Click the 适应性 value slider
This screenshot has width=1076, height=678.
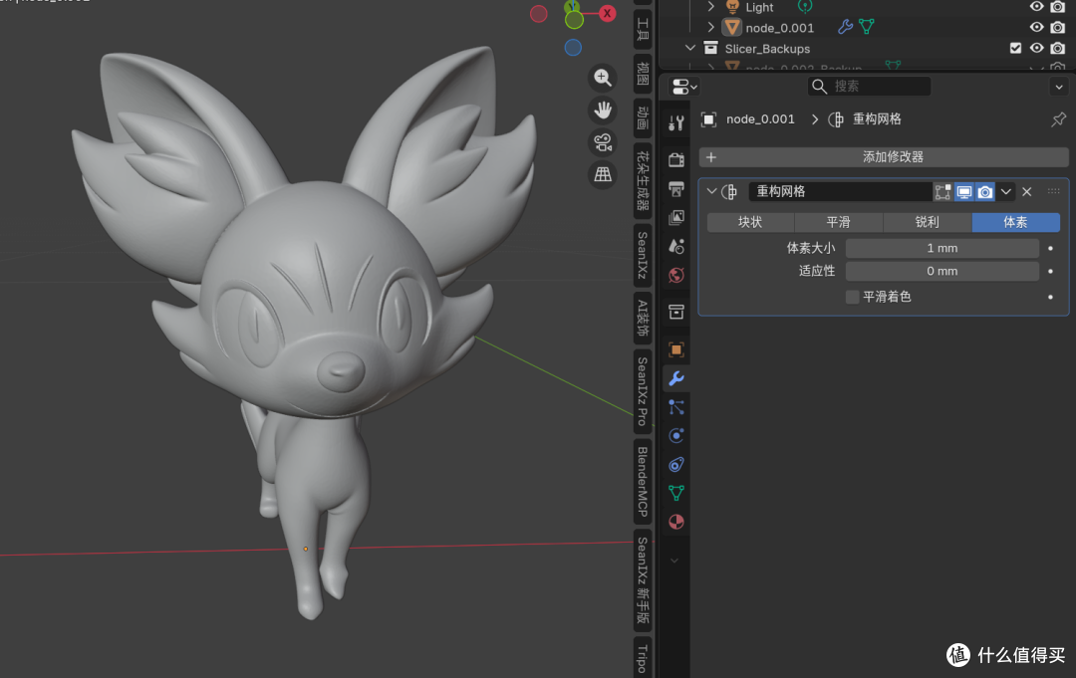942,272
